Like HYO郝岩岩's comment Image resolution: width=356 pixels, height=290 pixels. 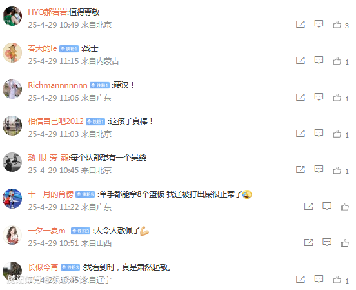337,25
